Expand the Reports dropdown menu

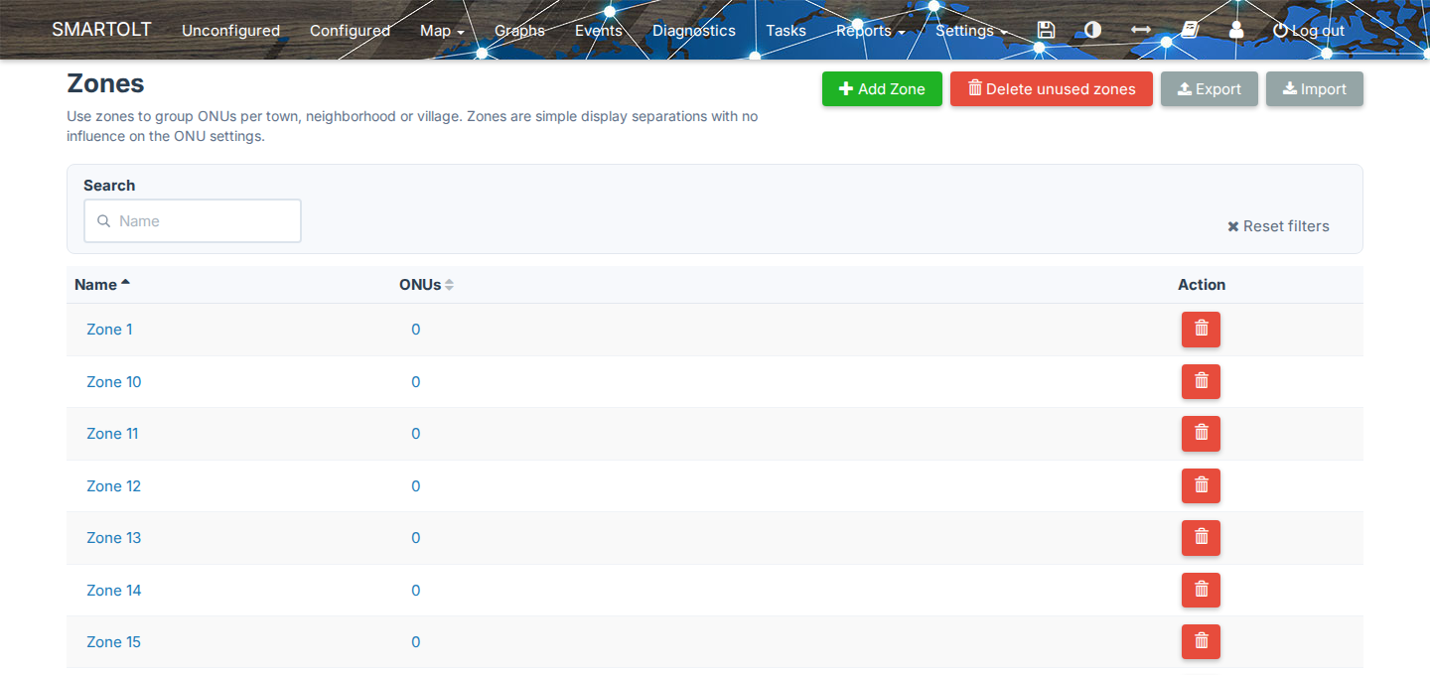click(870, 31)
